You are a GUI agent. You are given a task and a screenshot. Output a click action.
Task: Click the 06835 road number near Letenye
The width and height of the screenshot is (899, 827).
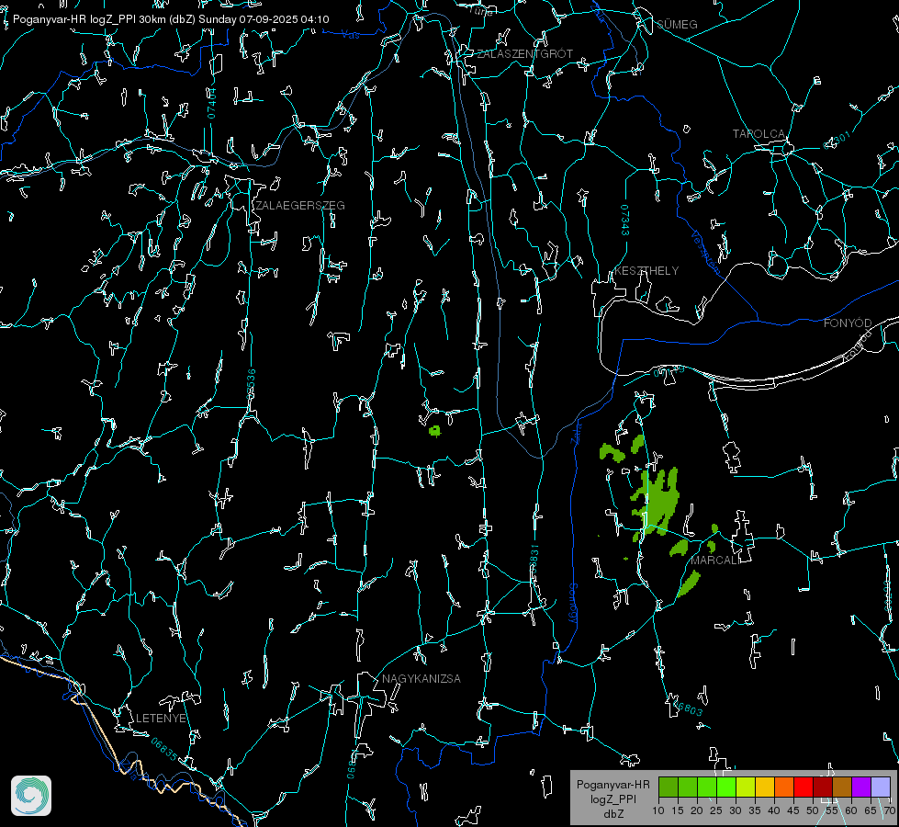pyautogui.click(x=164, y=749)
